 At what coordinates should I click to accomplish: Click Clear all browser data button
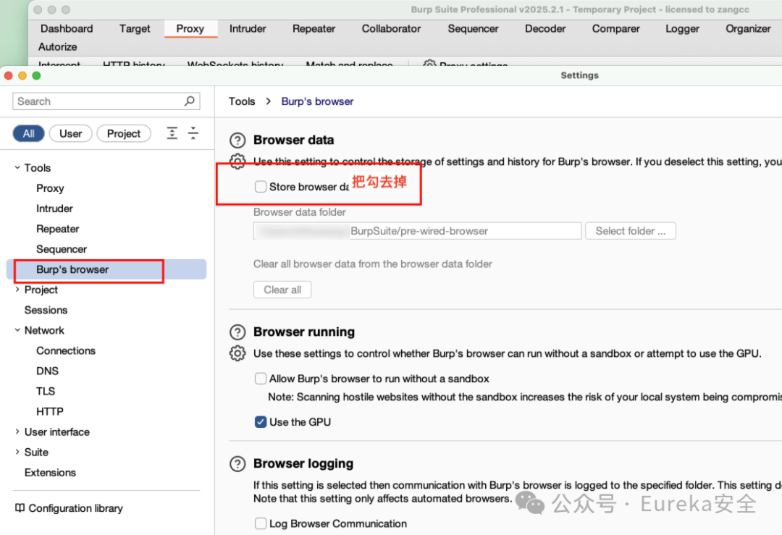(x=282, y=290)
